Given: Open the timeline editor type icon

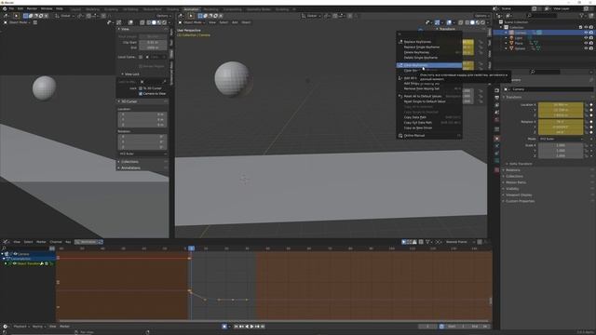Looking at the screenshot, I should point(6,327).
